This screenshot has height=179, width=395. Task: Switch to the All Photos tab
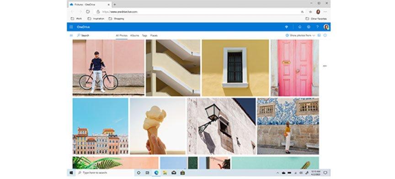[122, 36]
